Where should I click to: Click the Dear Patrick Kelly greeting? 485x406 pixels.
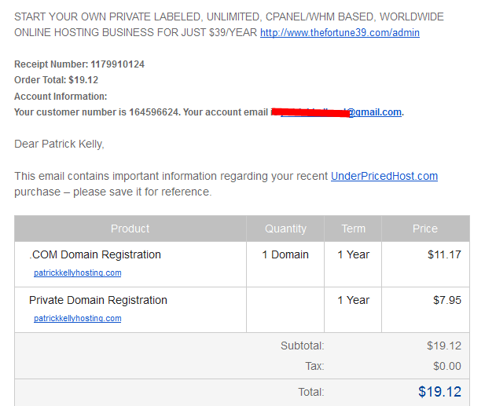coord(59,144)
